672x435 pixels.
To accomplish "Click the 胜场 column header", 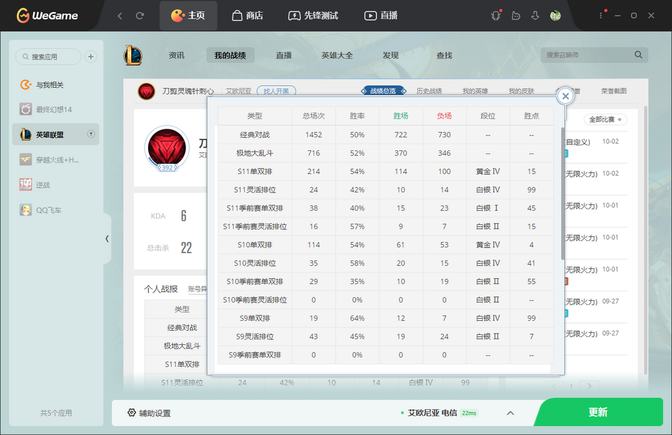I will (401, 116).
